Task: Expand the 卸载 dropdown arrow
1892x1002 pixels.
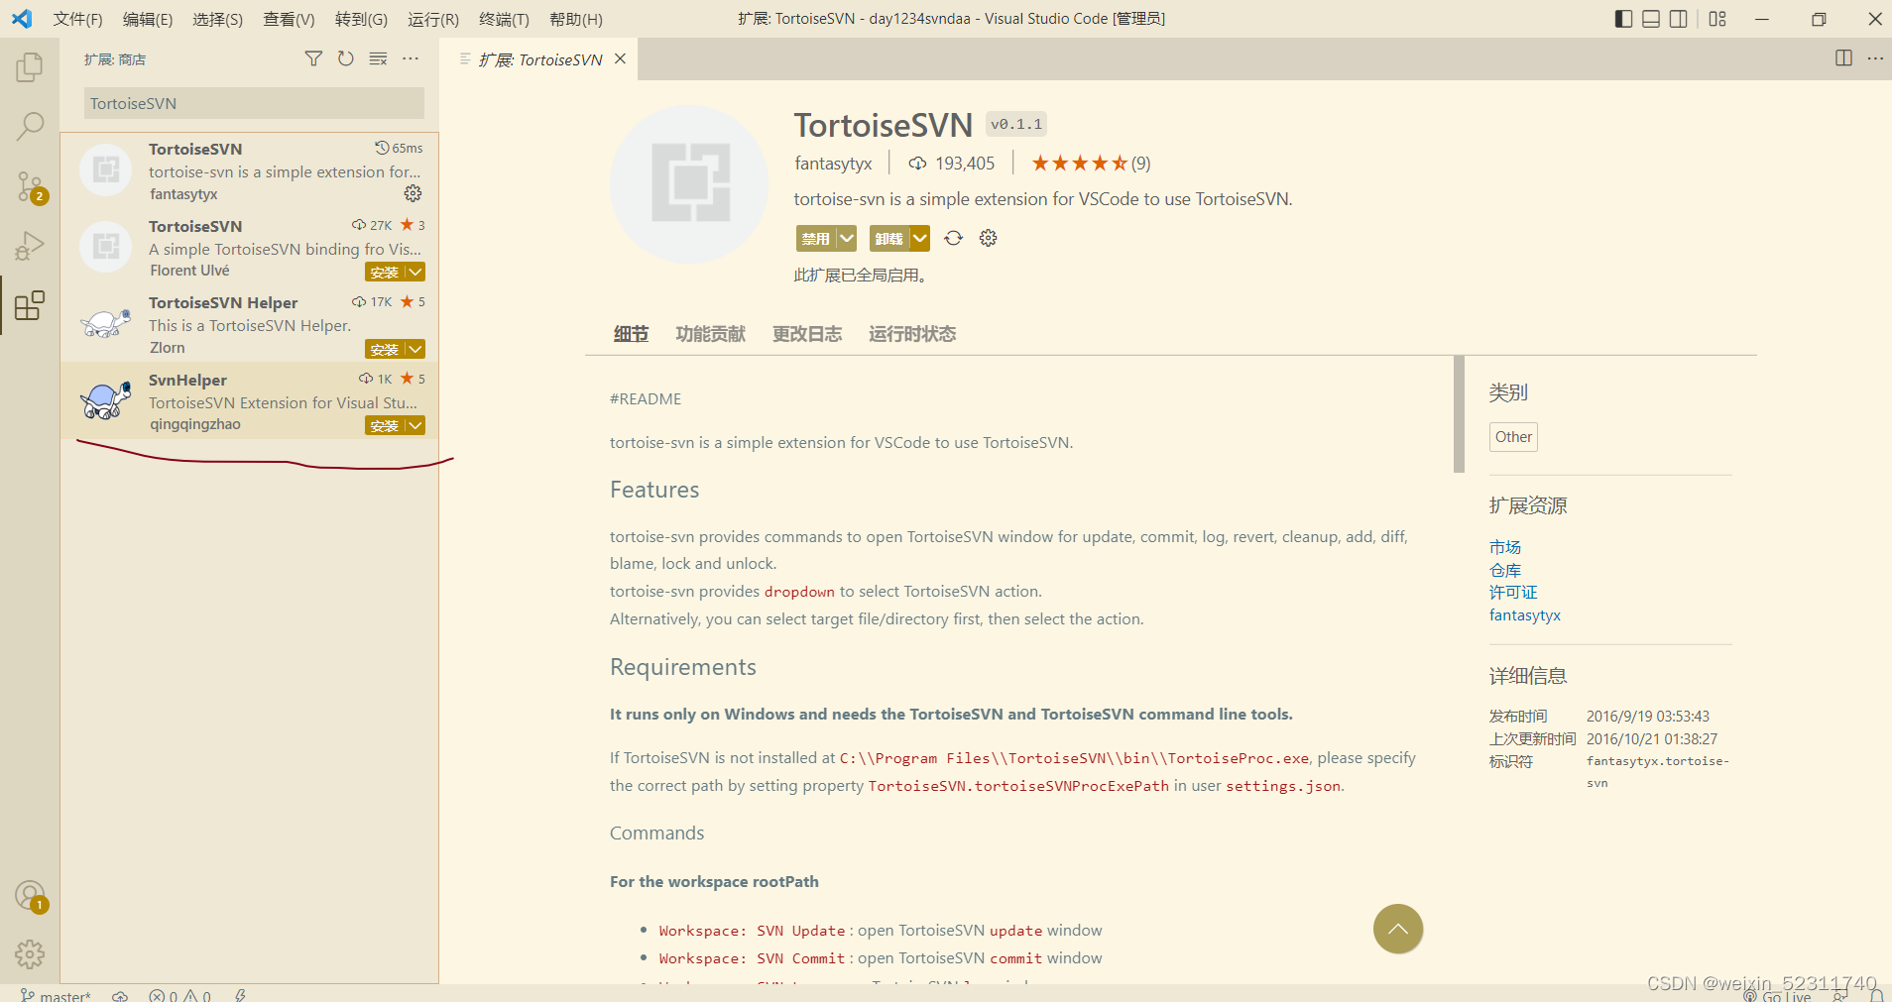Action: pyautogui.click(x=920, y=238)
